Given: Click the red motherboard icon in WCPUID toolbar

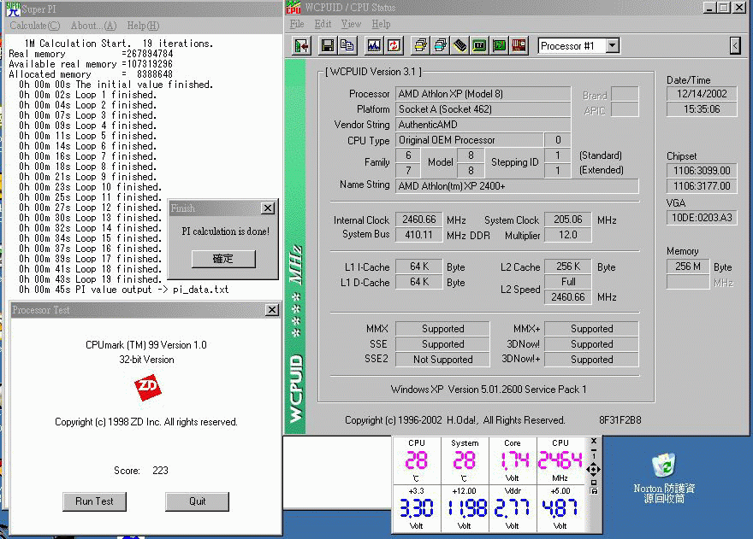Looking at the screenshot, I should point(519,46).
